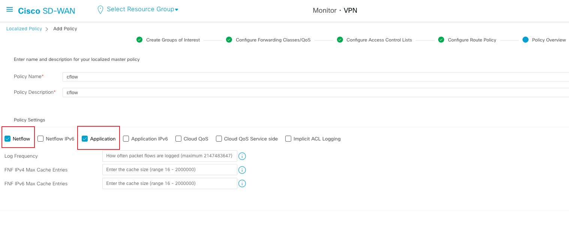
Task: Click the Cisco SD-WAN logo
Action: 46,11
